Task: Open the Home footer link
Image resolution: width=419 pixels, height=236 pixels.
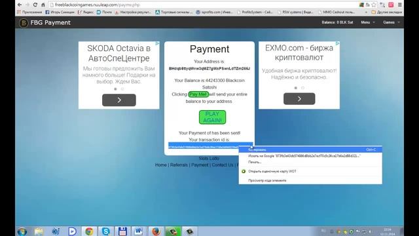Action: coord(161,165)
